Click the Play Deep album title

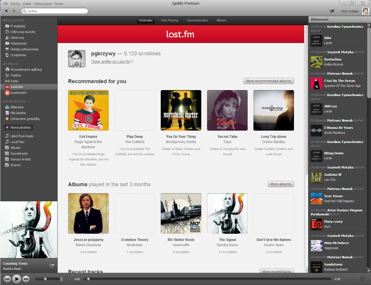tap(135, 137)
